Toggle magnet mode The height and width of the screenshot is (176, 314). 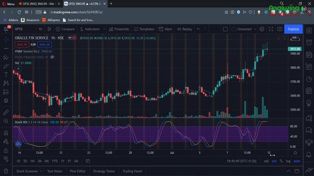pyautogui.click(x=6, y=132)
